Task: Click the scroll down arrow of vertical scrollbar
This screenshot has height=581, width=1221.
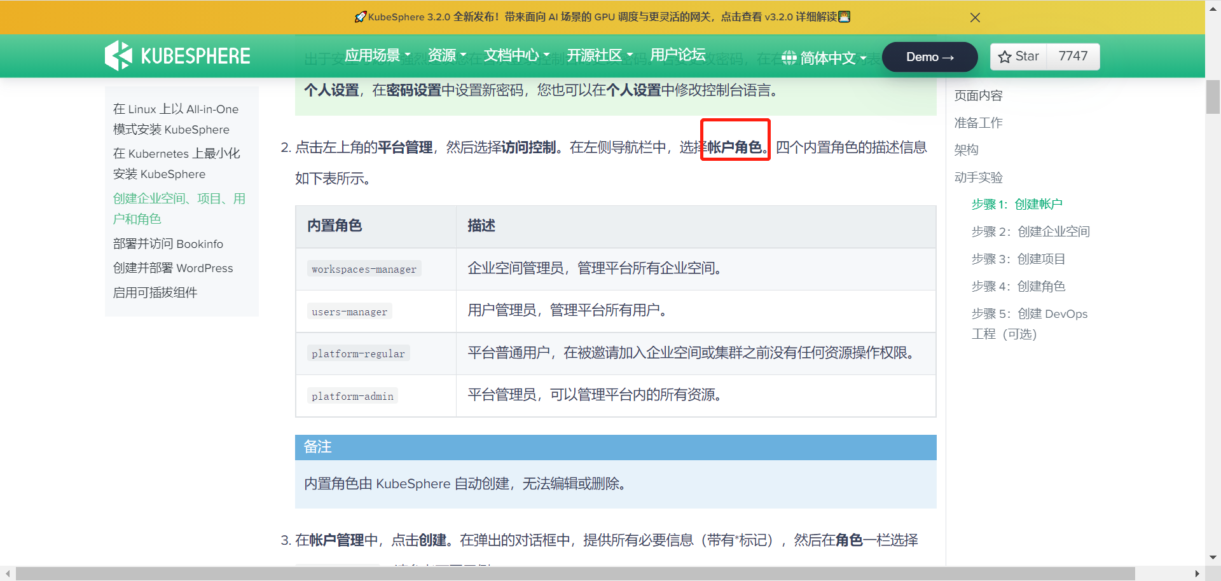Action: click(x=1213, y=557)
